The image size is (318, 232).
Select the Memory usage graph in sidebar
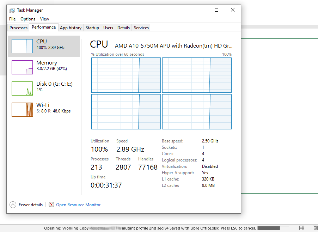22,67
